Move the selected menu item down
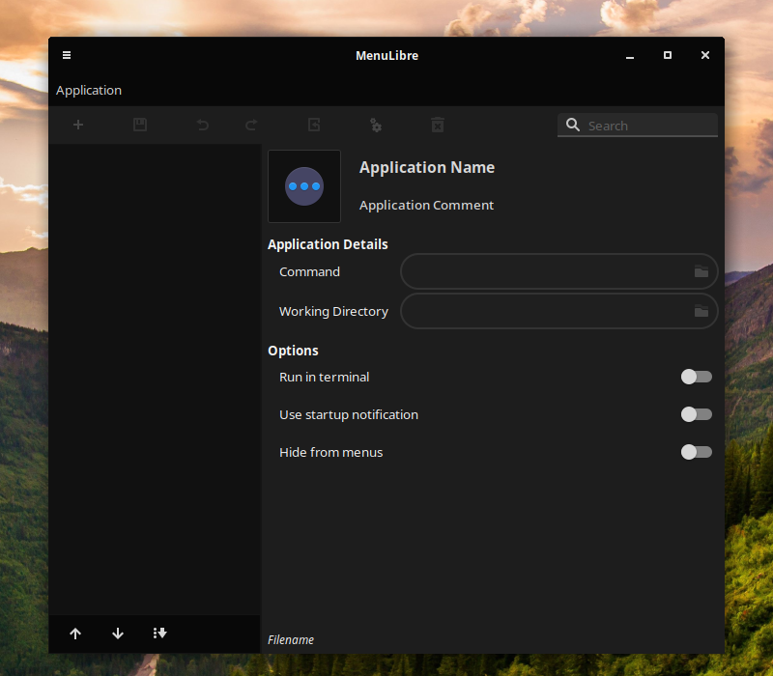Screen dimensions: 773x676 click(x=117, y=634)
